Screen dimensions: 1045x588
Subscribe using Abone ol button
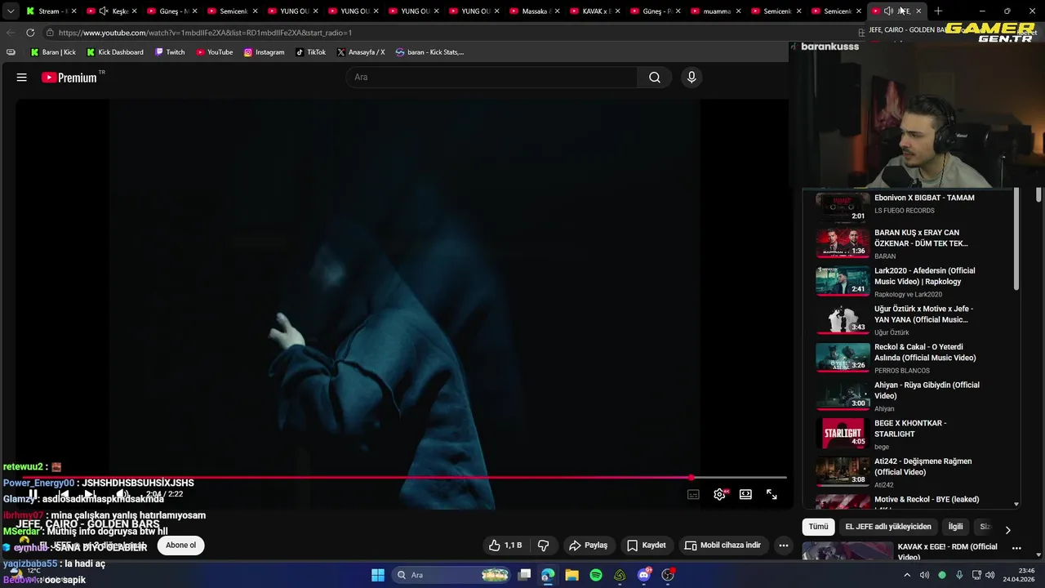(180, 546)
